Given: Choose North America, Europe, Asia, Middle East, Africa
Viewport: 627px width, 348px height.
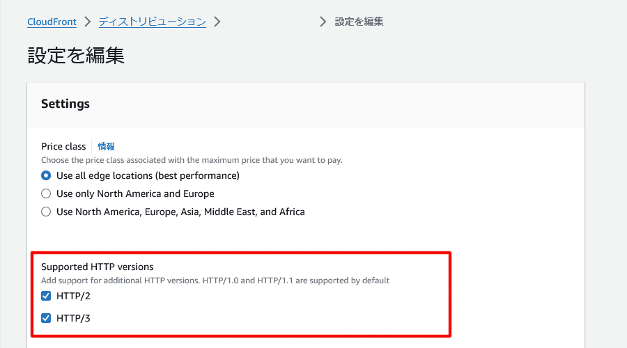Looking at the screenshot, I should tap(46, 212).
